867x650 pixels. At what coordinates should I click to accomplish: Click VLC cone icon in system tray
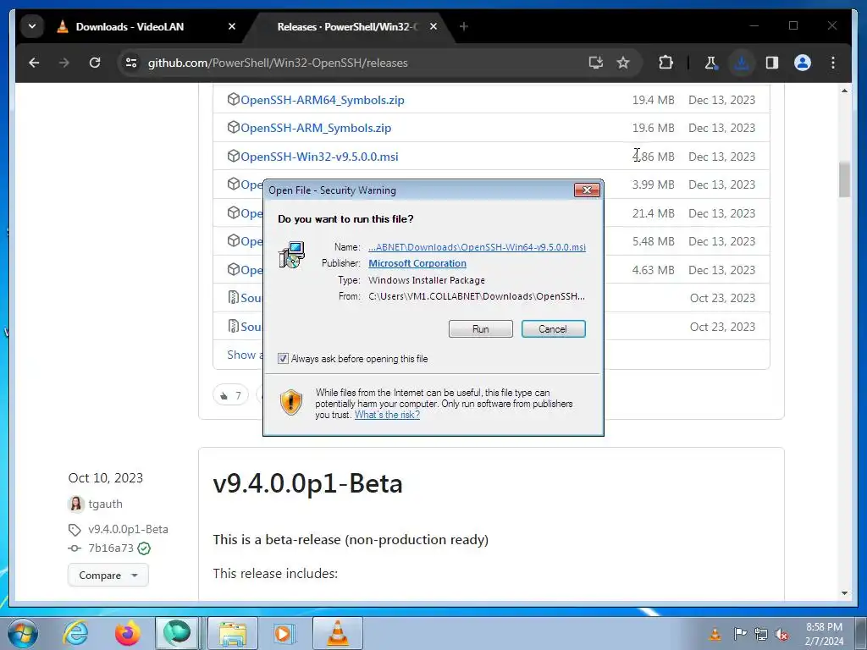click(715, 634)
